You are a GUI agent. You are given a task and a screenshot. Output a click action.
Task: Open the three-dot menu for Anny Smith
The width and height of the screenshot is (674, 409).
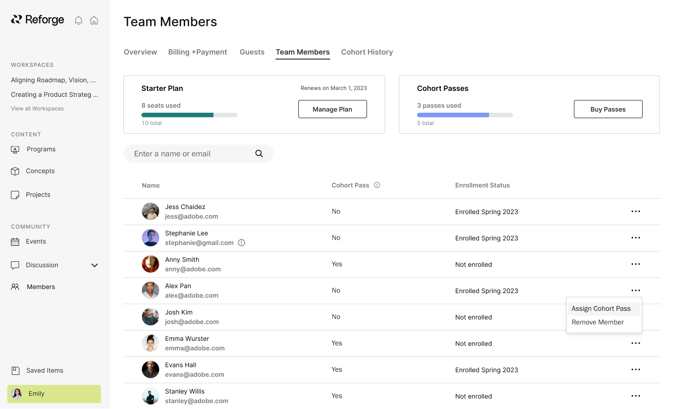coord(636,264)
